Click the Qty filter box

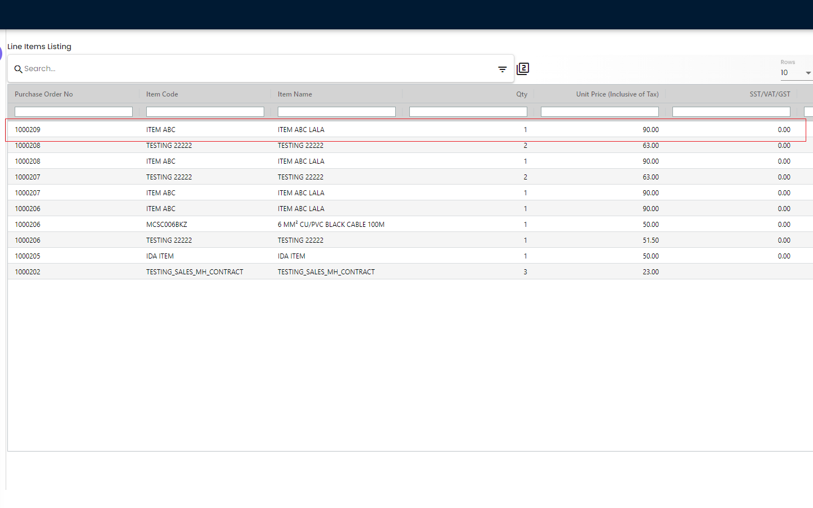pyautogui.click(x=468, y=112)
